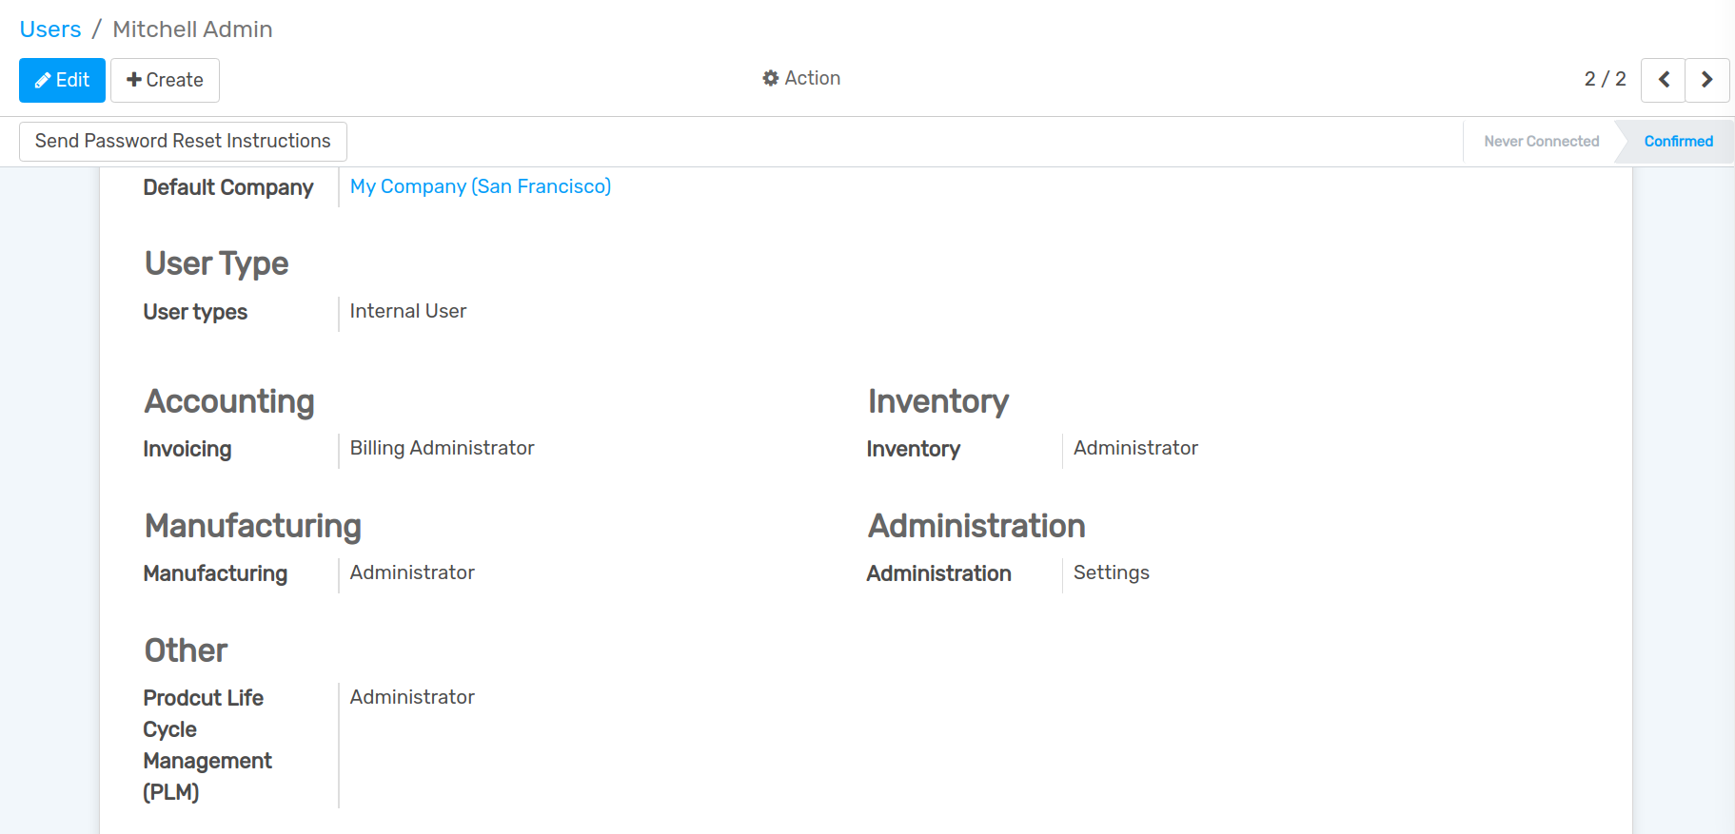
Task: Select the Confirmed status stage
Action: (x=1678, y=142)
